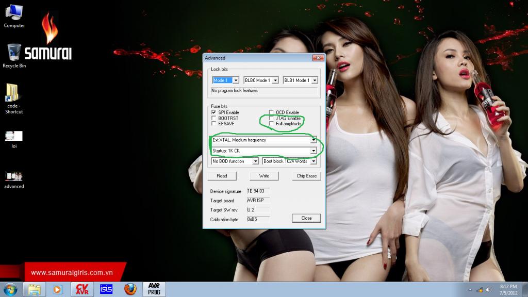The image size is (528, 297).
Task: Toggle the JTAG Enable checkbox
Action: click(271, 118)
